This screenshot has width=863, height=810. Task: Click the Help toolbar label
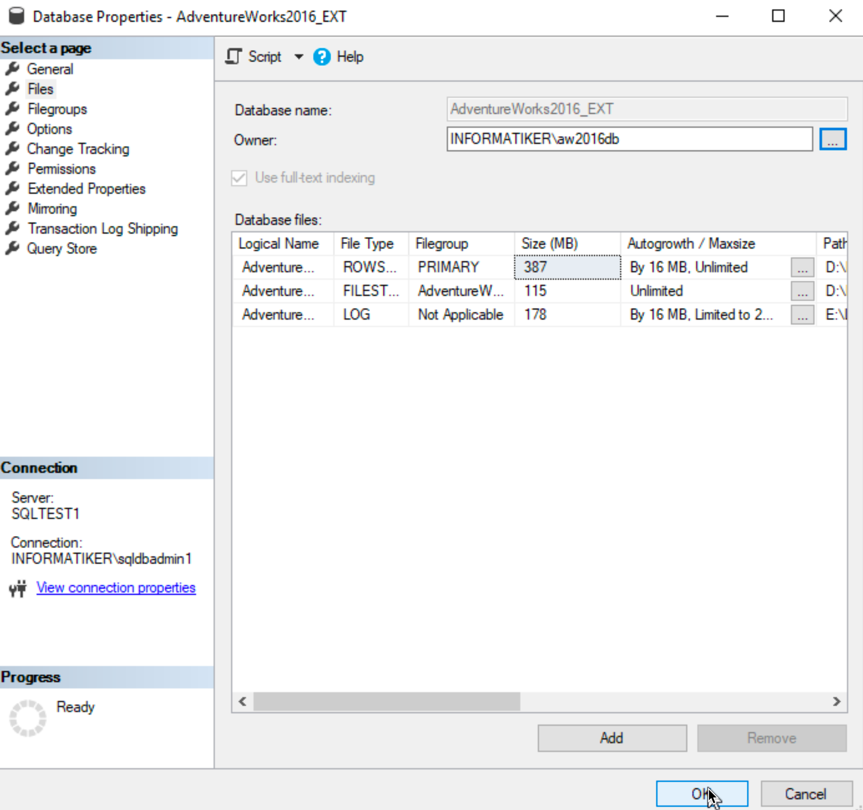(350, 57)
